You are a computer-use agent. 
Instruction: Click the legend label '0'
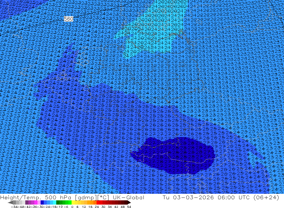click(x=72, y=207)
